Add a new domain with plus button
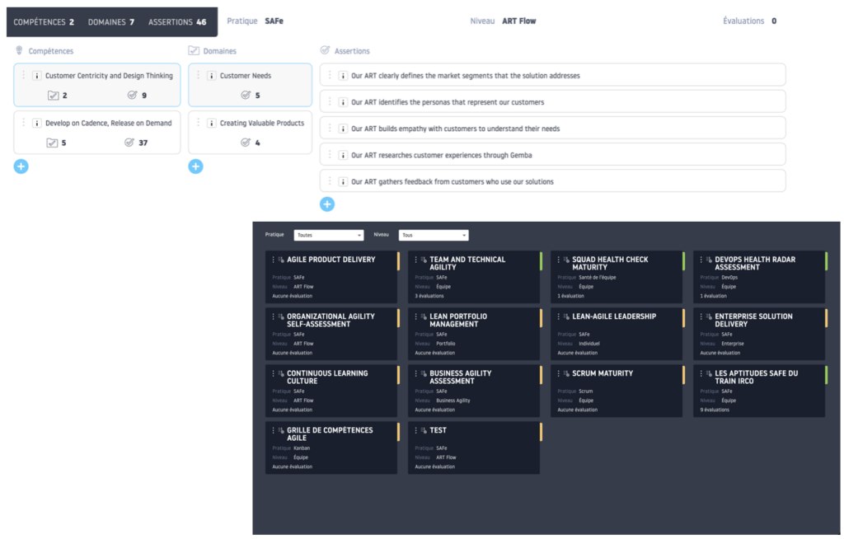The height and width of the screenshot is (539, 844). 195,166
